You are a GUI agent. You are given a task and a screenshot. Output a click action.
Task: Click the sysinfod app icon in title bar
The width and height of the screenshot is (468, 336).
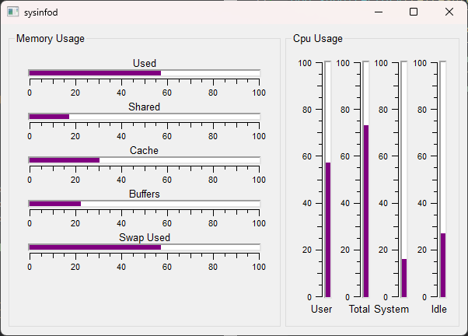point(12,12)
